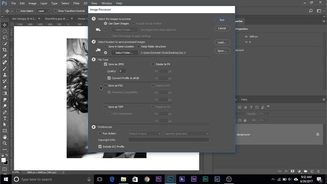The height and width of the screenshot is (184, 327).
Task: Filter layers by type (T) icon
Action: [x=251, y=107]
